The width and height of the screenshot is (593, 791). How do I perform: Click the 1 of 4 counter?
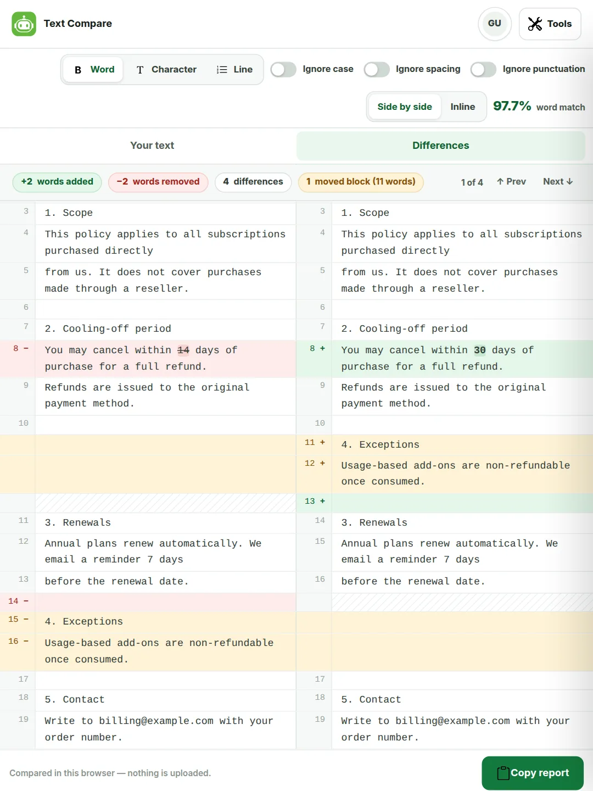point(472,182)
